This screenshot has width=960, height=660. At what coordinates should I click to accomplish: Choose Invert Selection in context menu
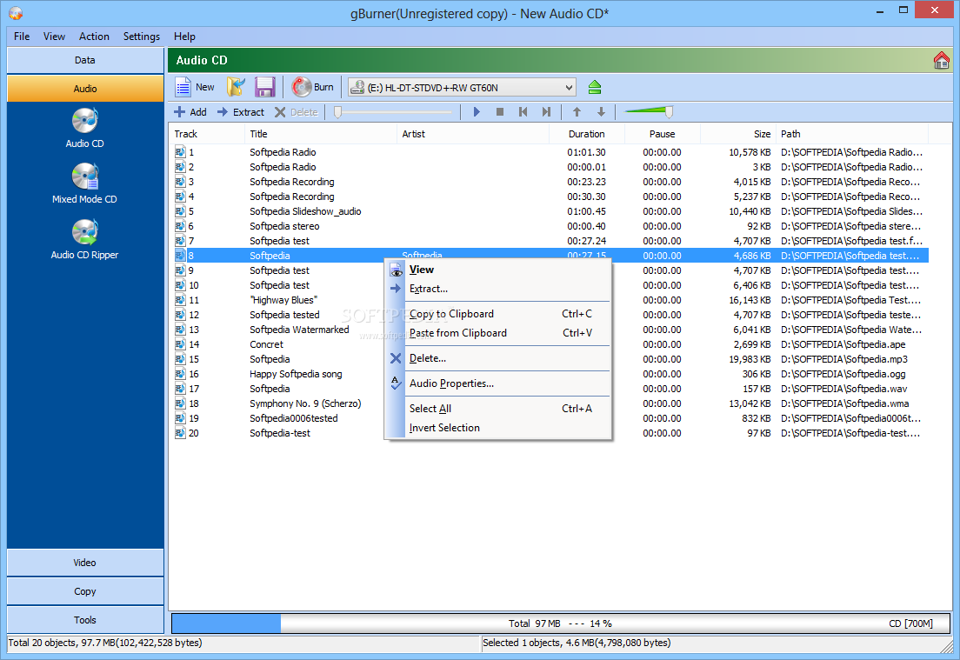[498, 428]
